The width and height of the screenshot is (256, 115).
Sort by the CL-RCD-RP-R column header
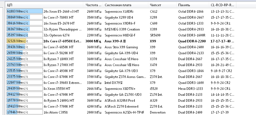tap(222, 5)
